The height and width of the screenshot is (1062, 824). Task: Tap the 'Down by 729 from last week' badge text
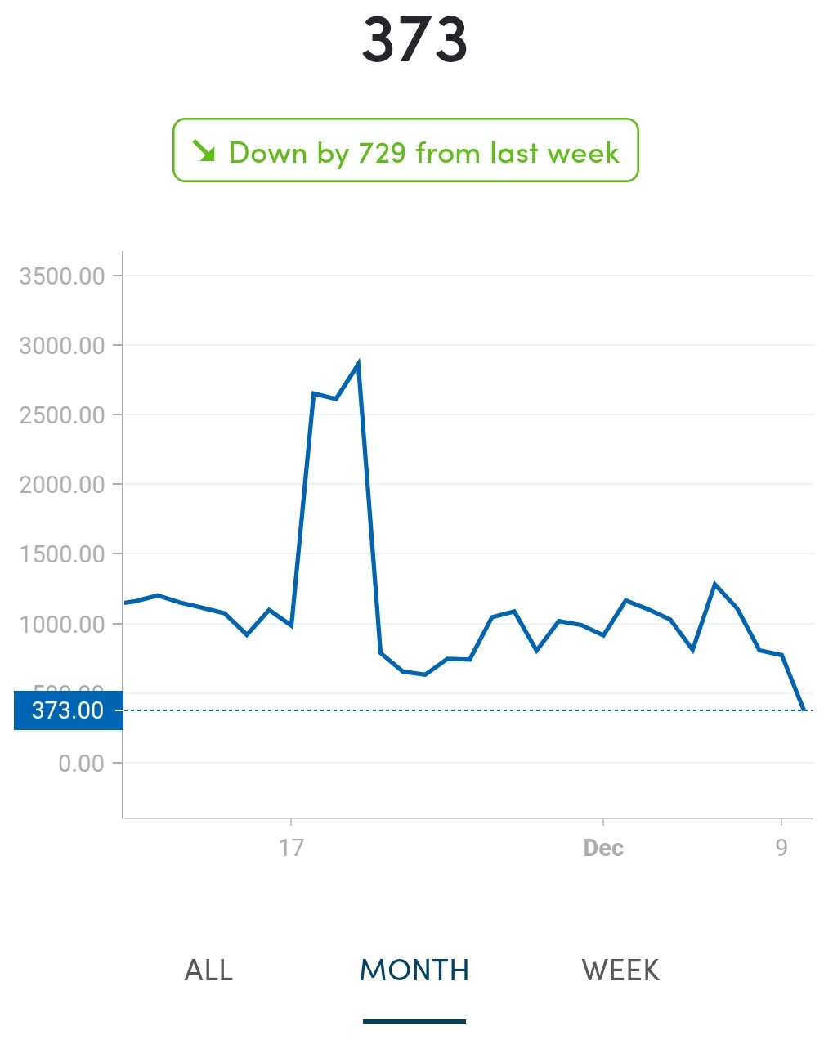[423, 153]
